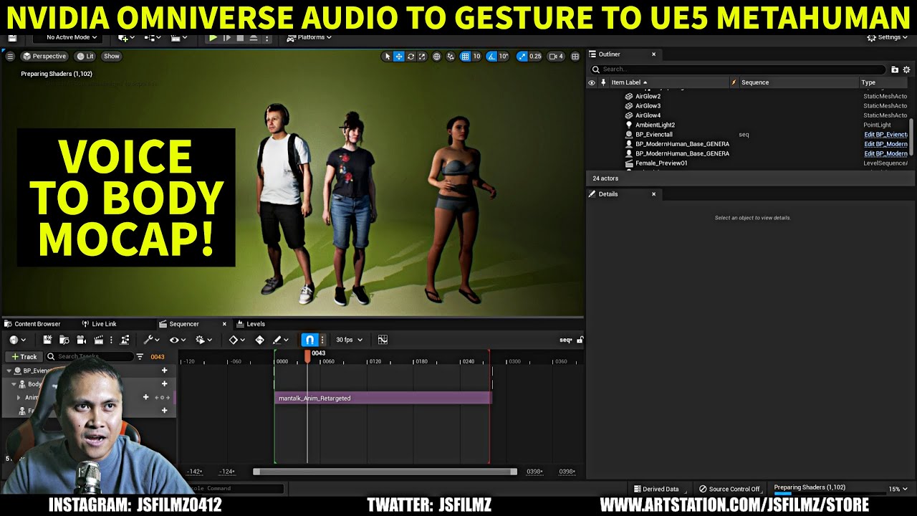Open the Sequencer view options eye menu
This screenshot has height=516, width=917.
point(177,340)
